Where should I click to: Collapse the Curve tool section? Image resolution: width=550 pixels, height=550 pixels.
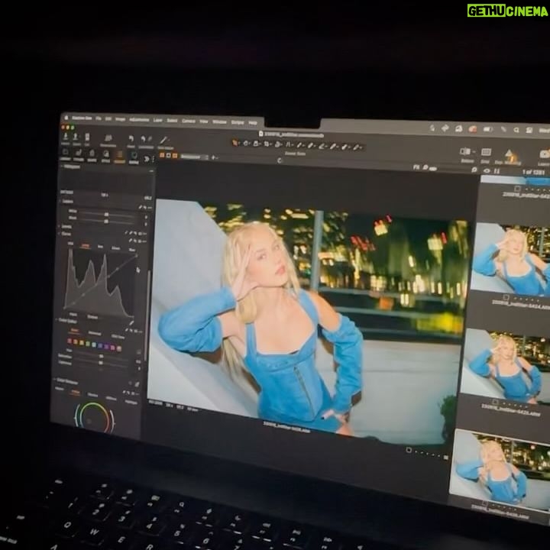click(59, 234)
